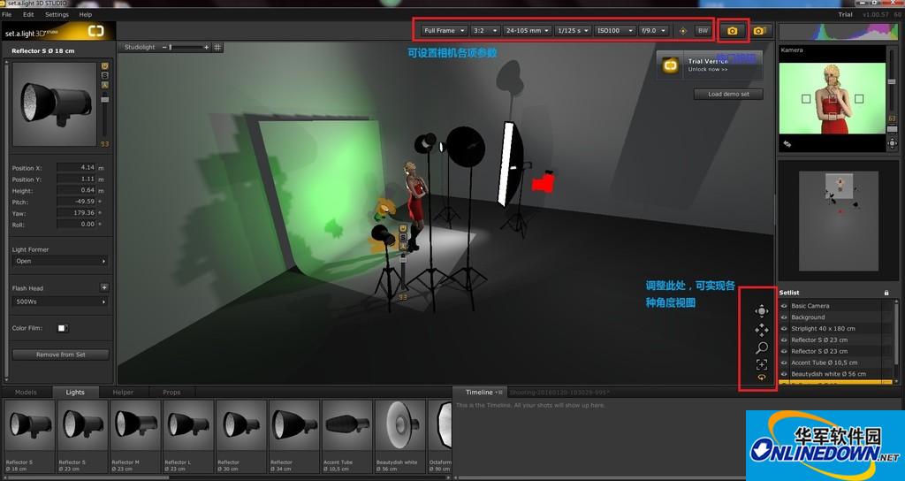Add Beautydish white Ø 56 cm light thumbnail
Screen dimensions: 905x481
(400, 436)
